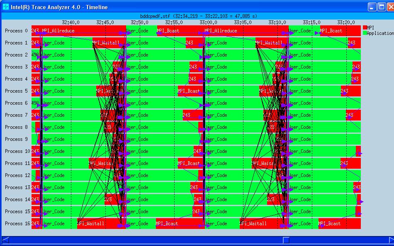Click the 32:50.0 time axis label
The image size is (394, 246).
139,22
